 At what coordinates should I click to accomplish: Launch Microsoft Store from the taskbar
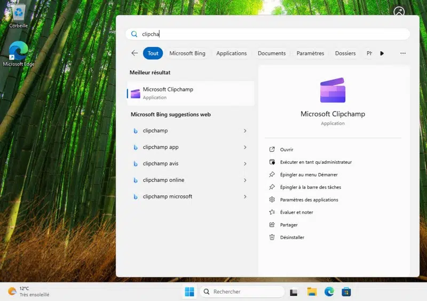[x=346, y=292]
